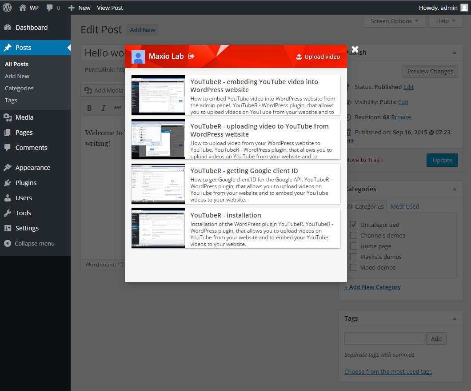Open View Post in admin bar
Viewport: 471px width, 391px height.
click(110, 8)
